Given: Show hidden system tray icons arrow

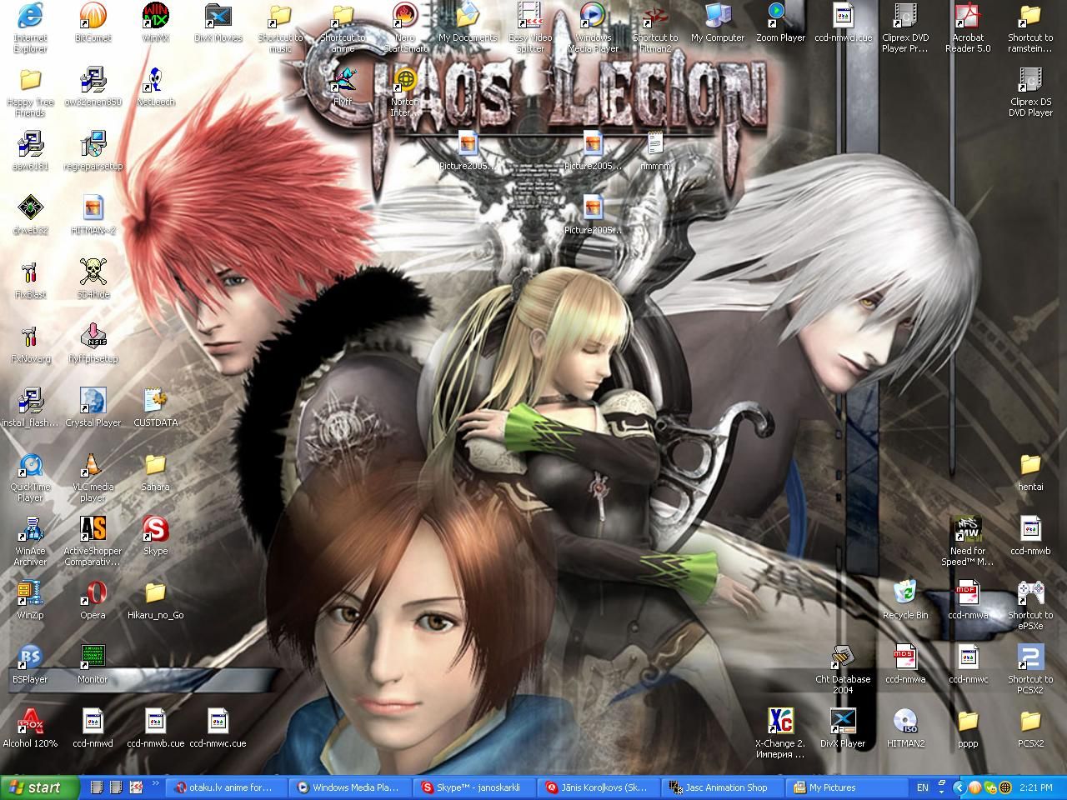Looking at the screenshot, I should [x=959, y=787].
